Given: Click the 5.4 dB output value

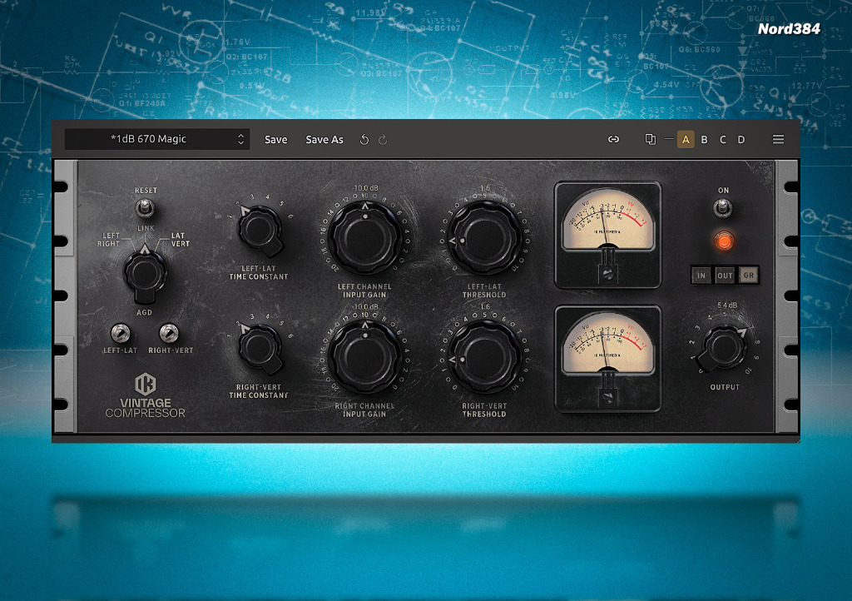Looking at the screenshot, I should pyautogui.click(x=727, y=305).
